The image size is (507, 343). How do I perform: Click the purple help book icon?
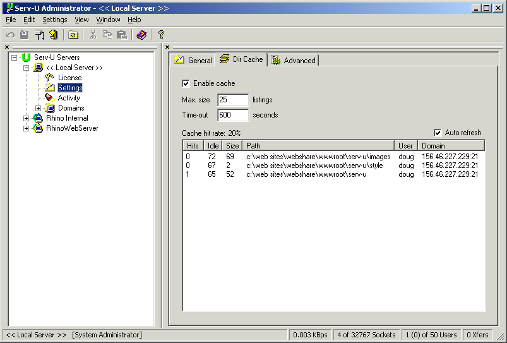(x=141, y=35)
